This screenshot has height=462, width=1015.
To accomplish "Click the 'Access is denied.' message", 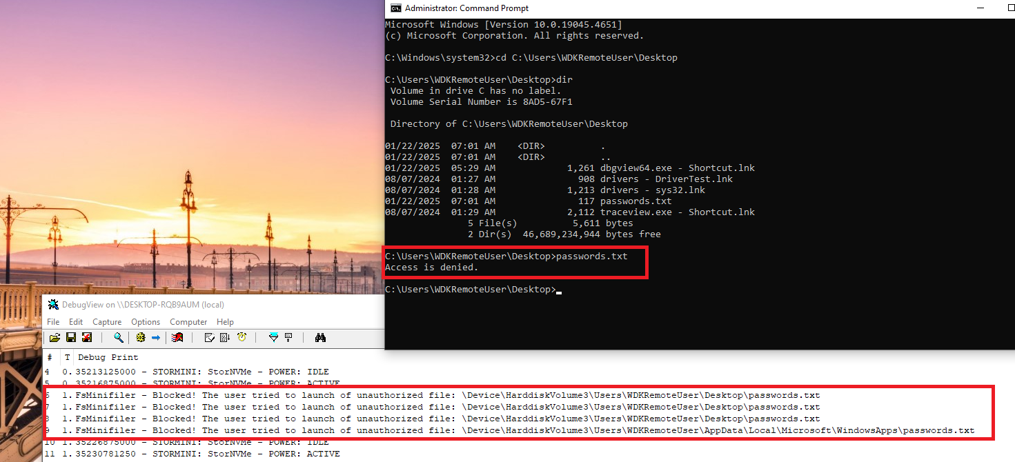I will [x=431, y=268].
